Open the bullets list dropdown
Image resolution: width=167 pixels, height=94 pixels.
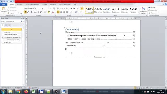click(x=60, y=8)
